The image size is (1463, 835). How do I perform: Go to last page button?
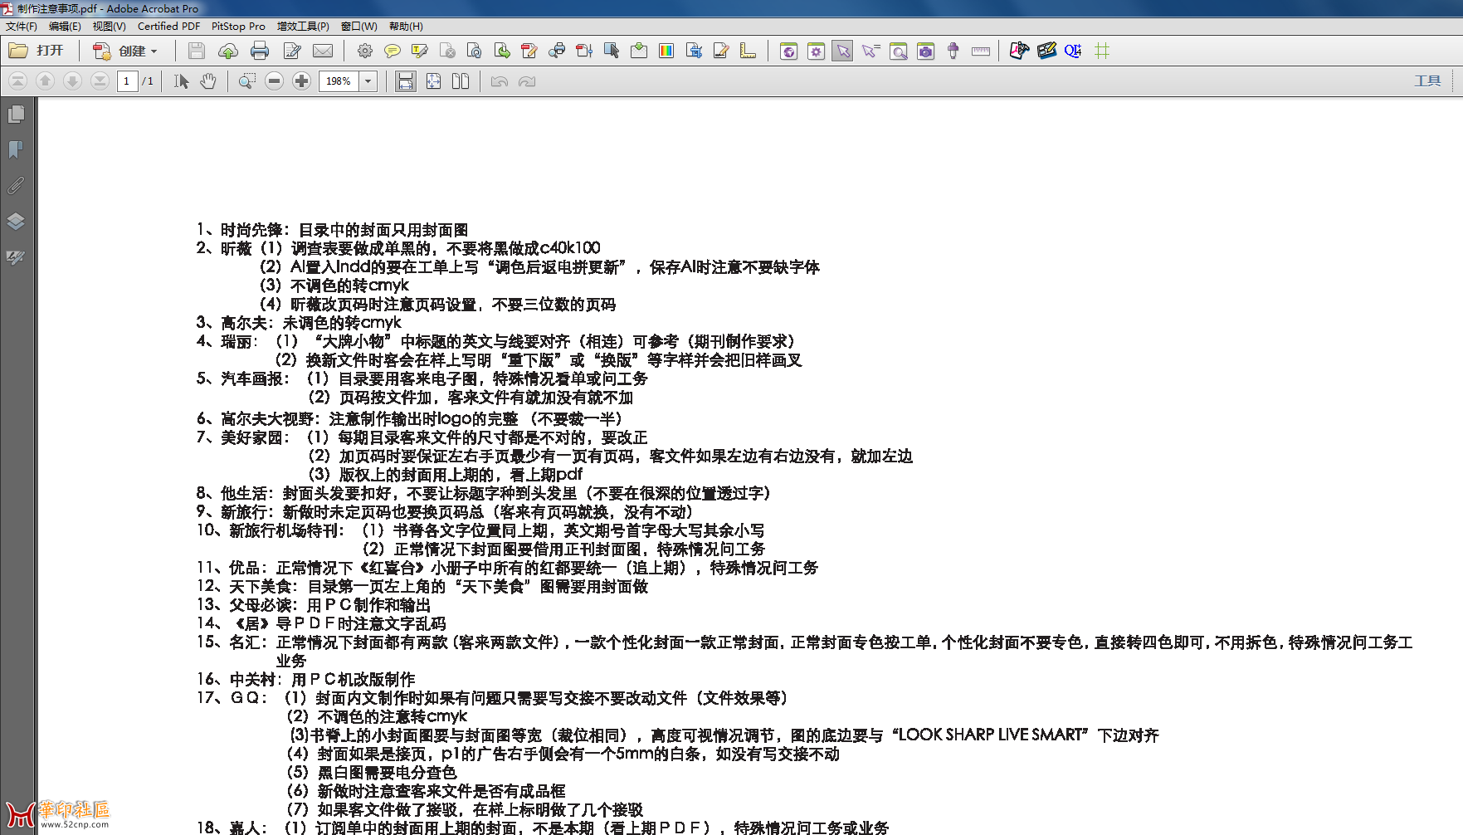(100, 81)
